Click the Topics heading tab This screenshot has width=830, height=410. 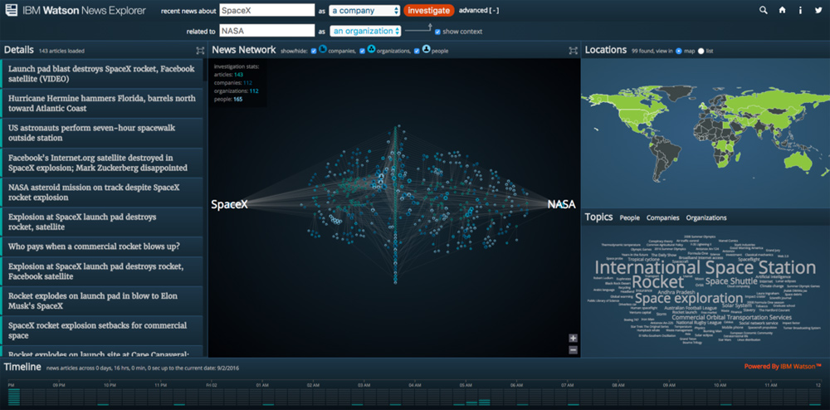[x=598, y=217]
